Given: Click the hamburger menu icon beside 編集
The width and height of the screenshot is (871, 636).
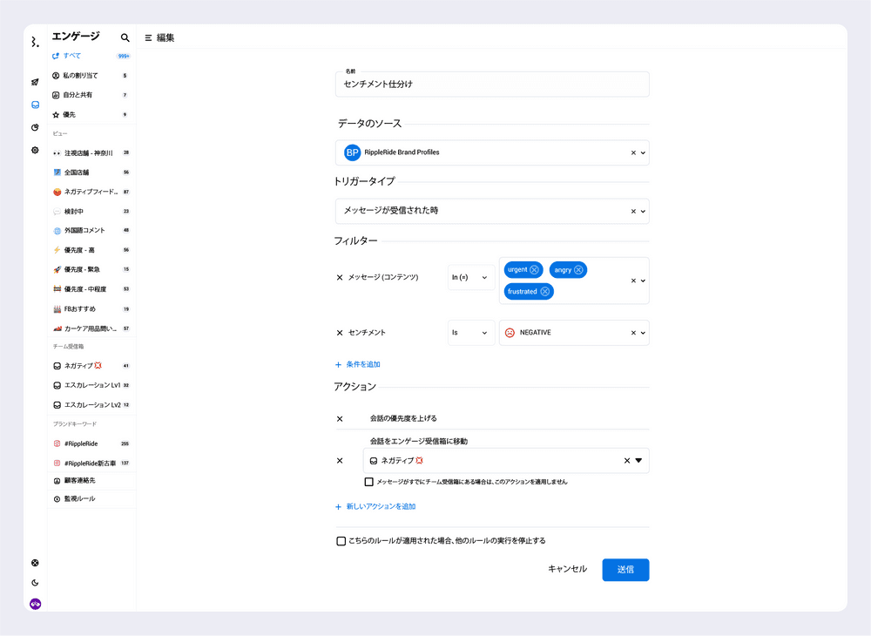Looking at the screenshot, I should click(148, 37).
